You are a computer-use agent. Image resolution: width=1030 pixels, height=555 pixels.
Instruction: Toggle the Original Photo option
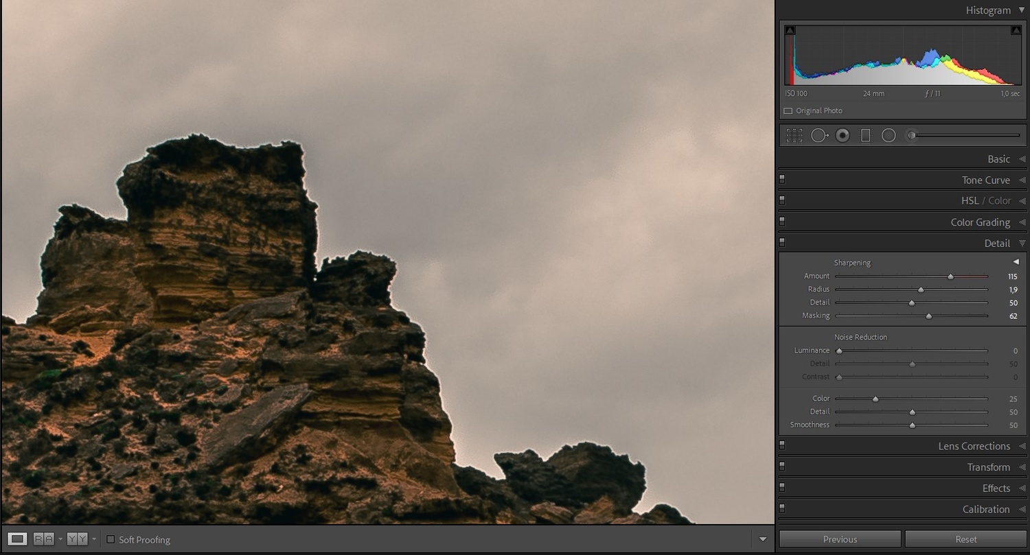pos(788,110)
